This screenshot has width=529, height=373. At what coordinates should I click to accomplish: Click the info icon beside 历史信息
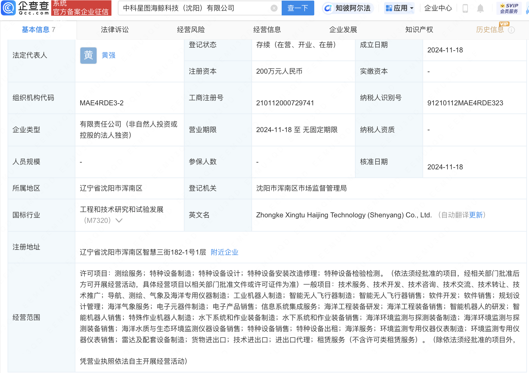pyautogui.click(x=511, y=30)
